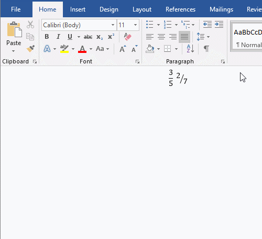Open borders dropdown arrow

click(x=176, y=49)
